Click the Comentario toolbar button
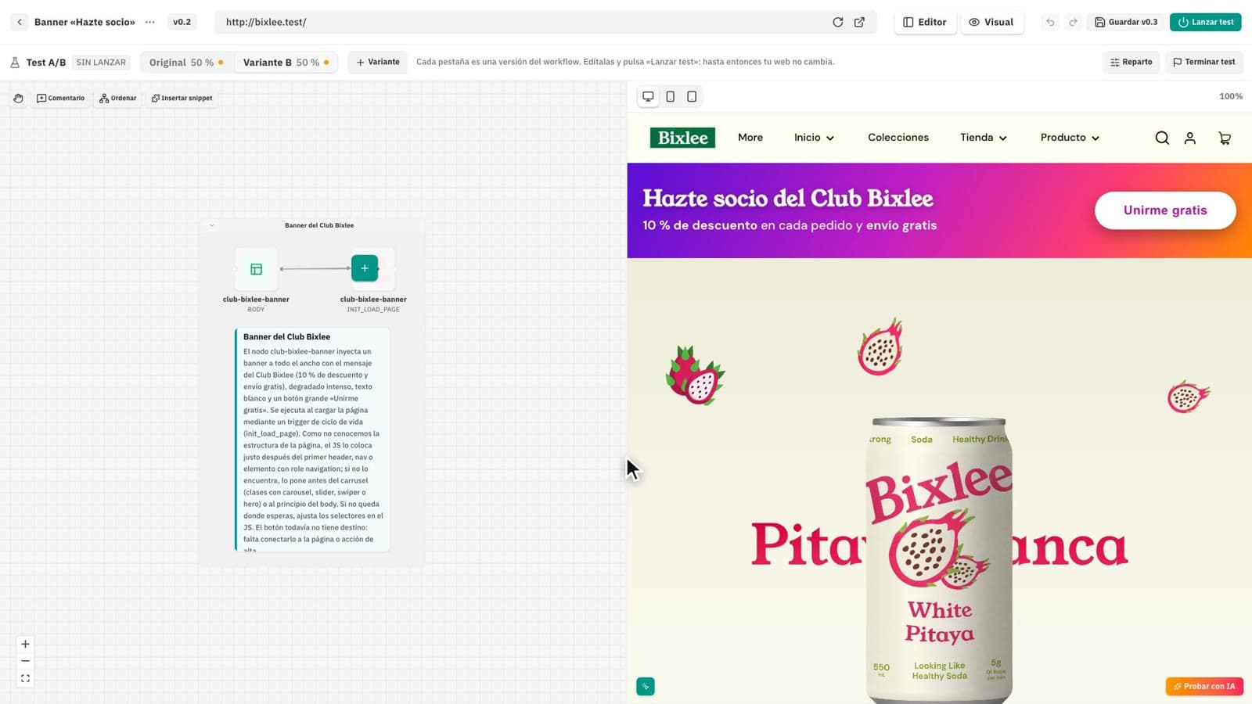 60,98
